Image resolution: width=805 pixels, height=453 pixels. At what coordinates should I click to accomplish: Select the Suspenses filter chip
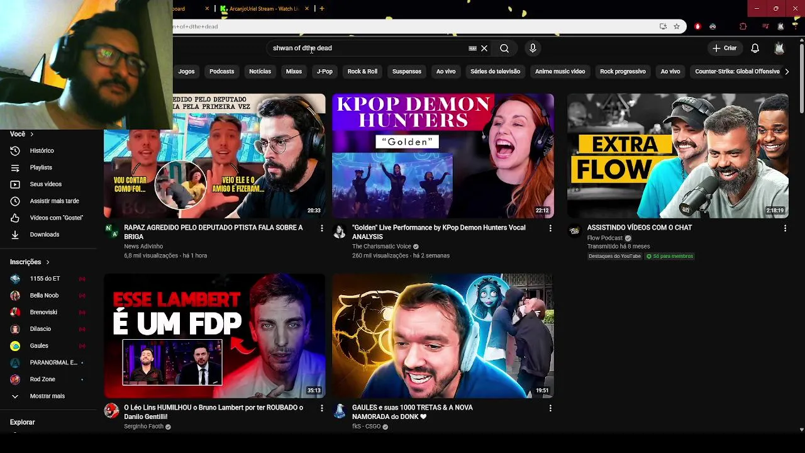pos(407,72)
